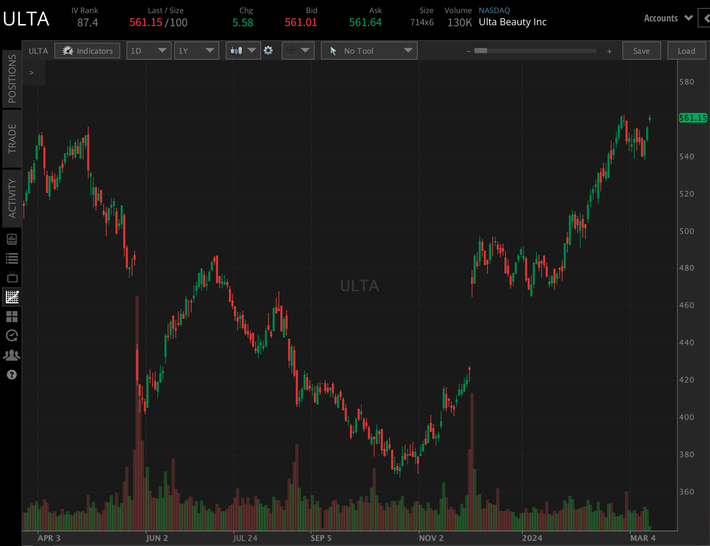Open the help question mark icon
The width and height of the screenshot is (710, 546).
[x=12, y=374]
